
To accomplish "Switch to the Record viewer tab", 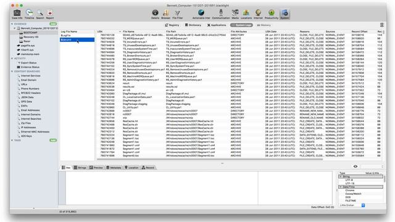I will tap(148, 168).
